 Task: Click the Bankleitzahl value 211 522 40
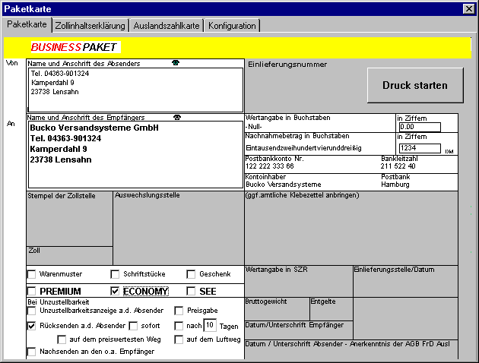tap(398, 166)
